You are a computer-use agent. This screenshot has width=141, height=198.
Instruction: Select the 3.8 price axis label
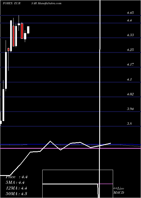pos(129,123)
